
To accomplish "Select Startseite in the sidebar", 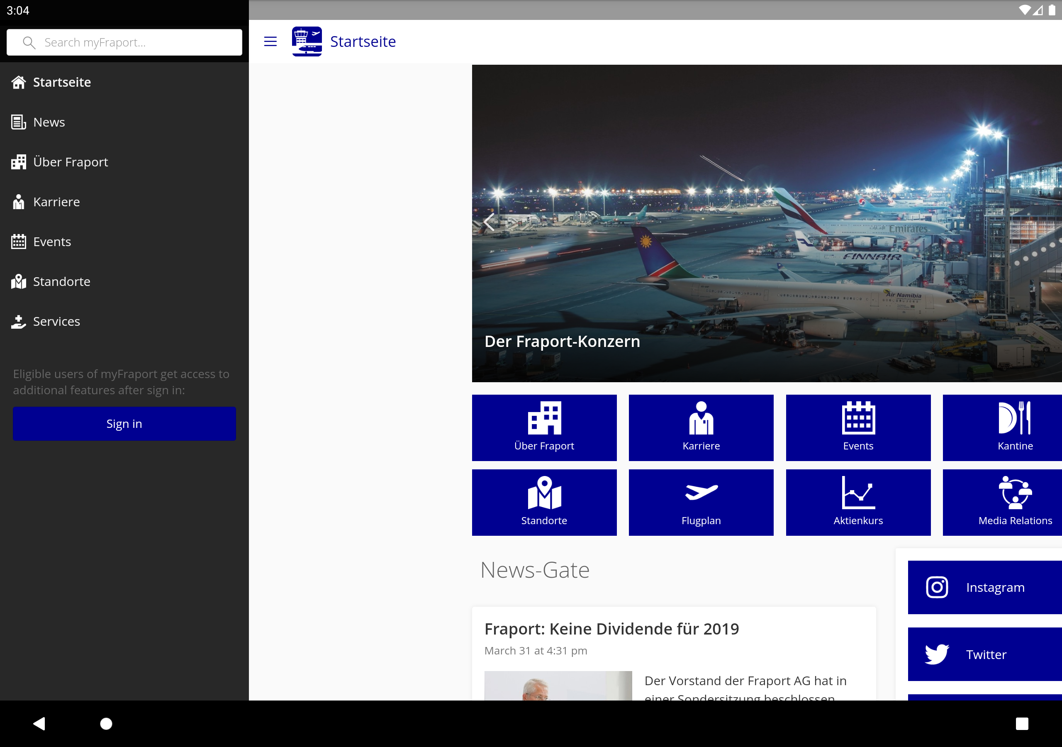I will coord(62,83).
